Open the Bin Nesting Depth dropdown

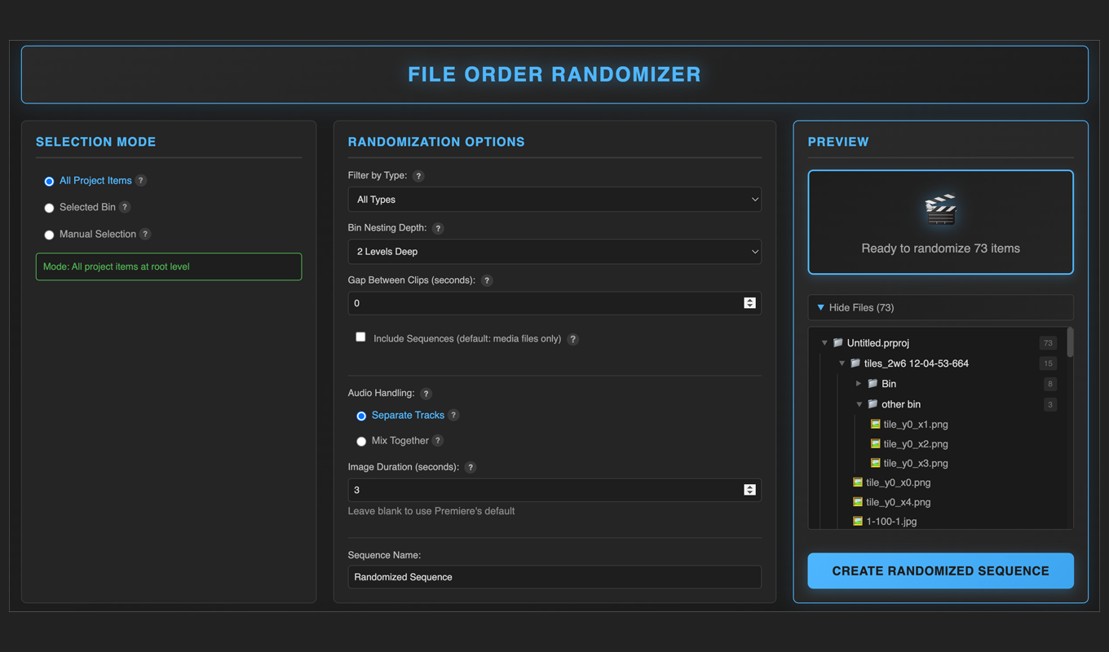[554, 252]
